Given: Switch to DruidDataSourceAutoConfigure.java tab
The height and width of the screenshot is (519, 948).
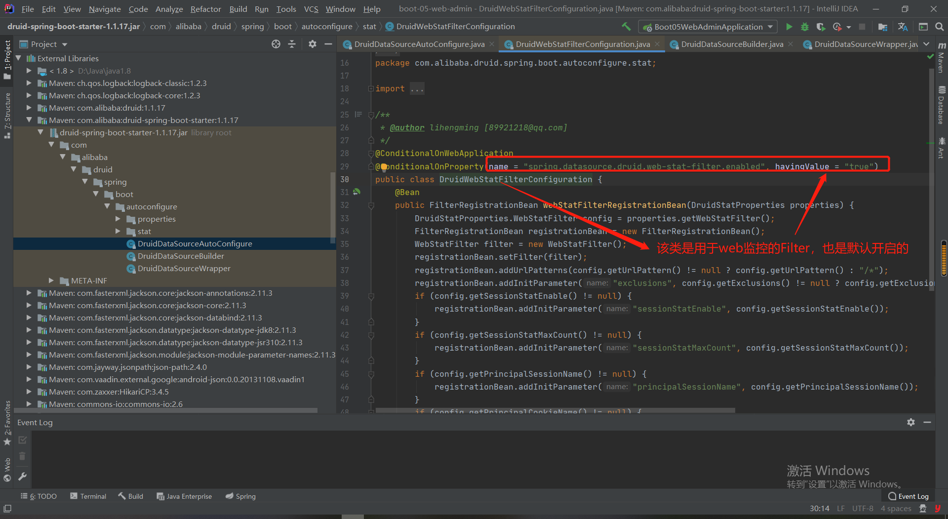Looking at the screenshot, I should pos(419,44).
